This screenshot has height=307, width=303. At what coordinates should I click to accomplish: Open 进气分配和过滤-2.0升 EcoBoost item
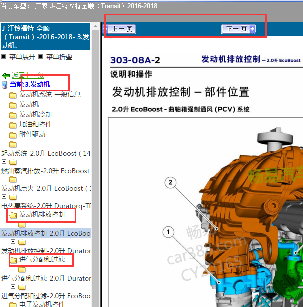coord(46,296)
